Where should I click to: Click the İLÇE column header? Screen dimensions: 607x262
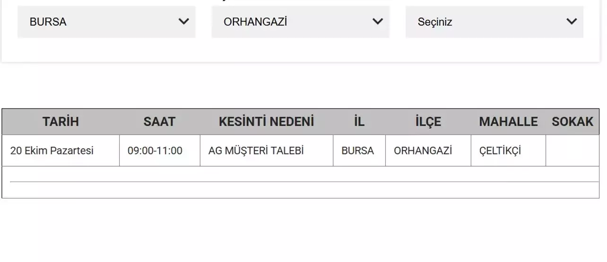pos(428,122)
